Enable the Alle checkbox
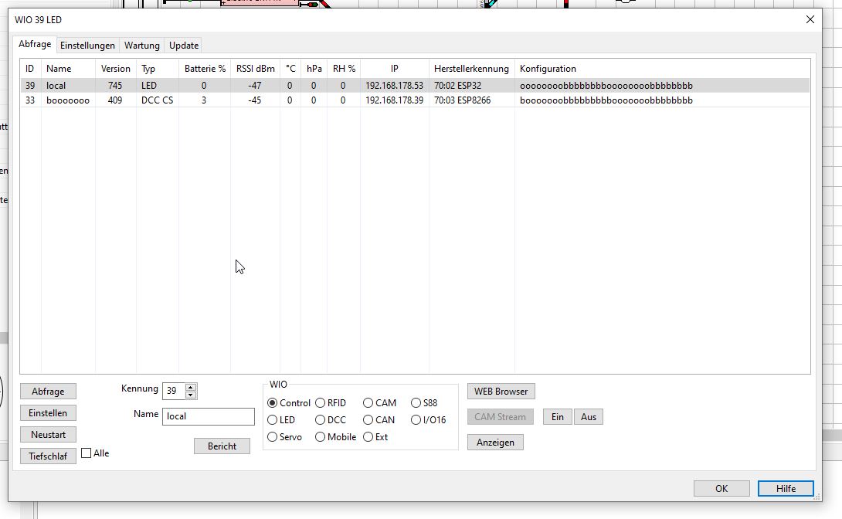The image size is (842, 519). point(87,453)
